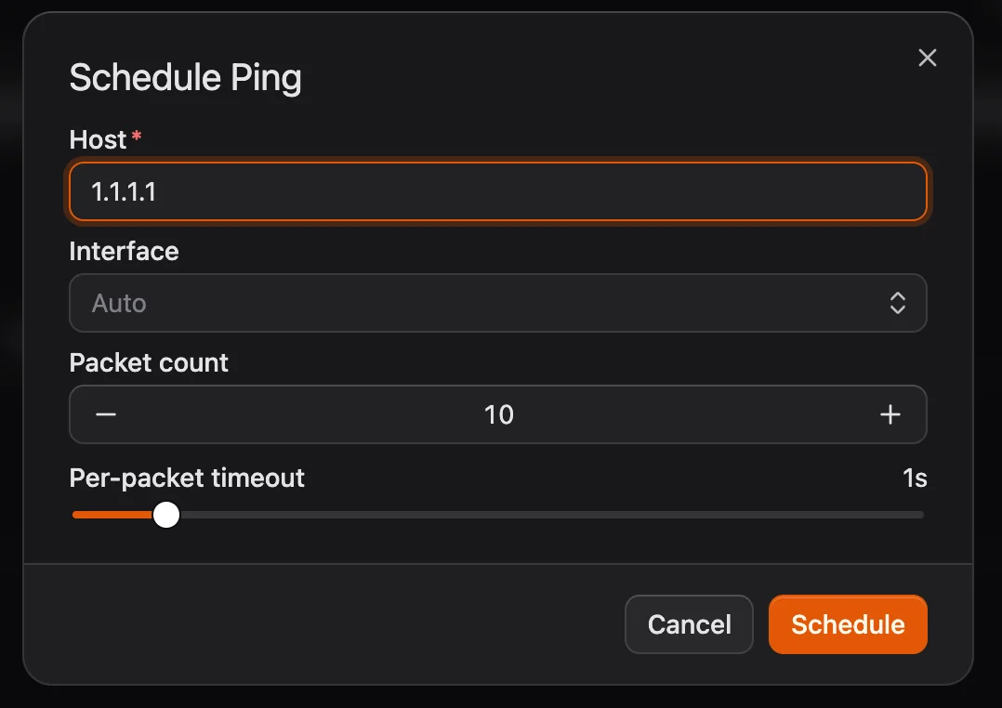
Task: Click the 1s timeout label
Action: [913, 478]
